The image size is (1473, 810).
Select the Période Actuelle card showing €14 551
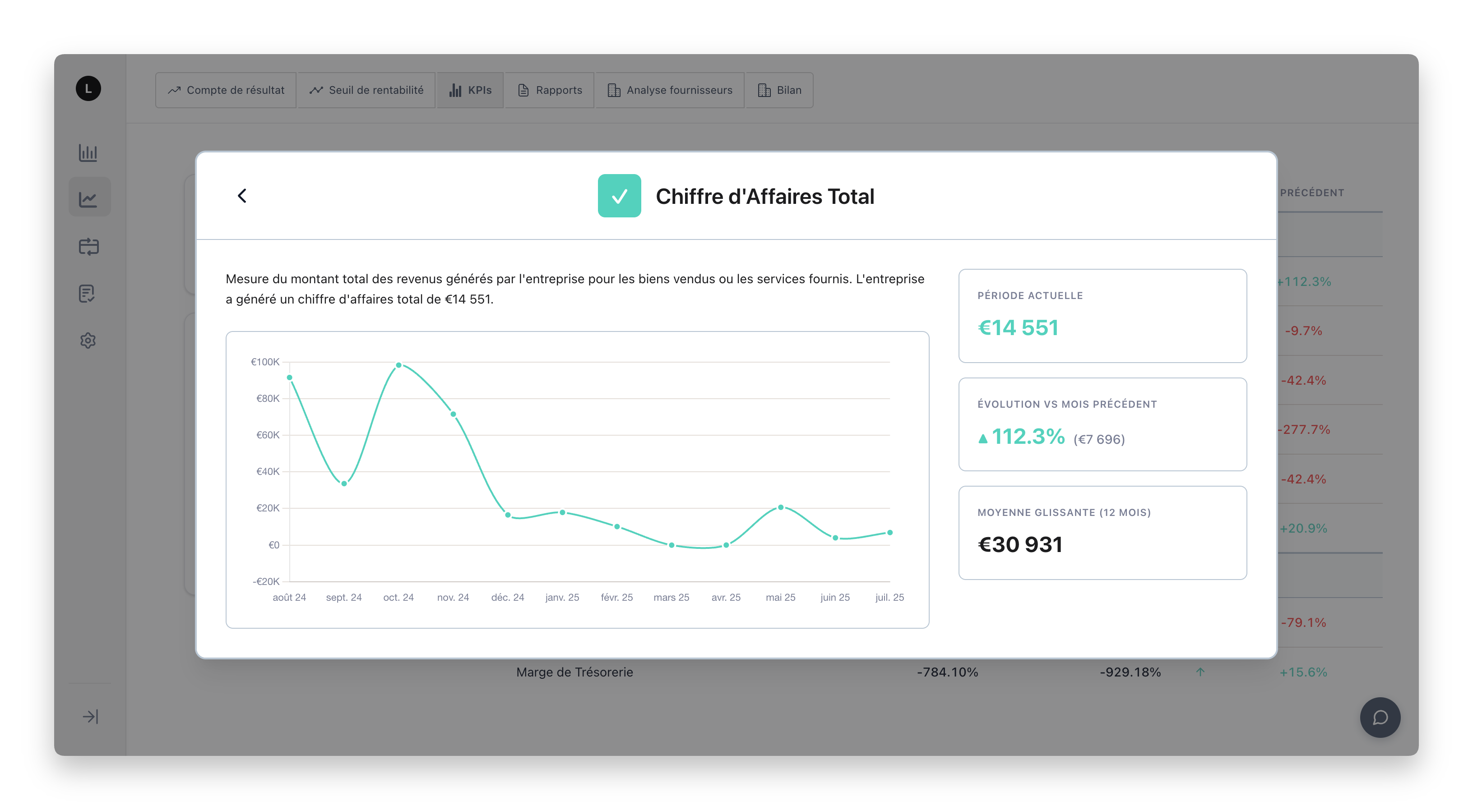click(1102, 316)
